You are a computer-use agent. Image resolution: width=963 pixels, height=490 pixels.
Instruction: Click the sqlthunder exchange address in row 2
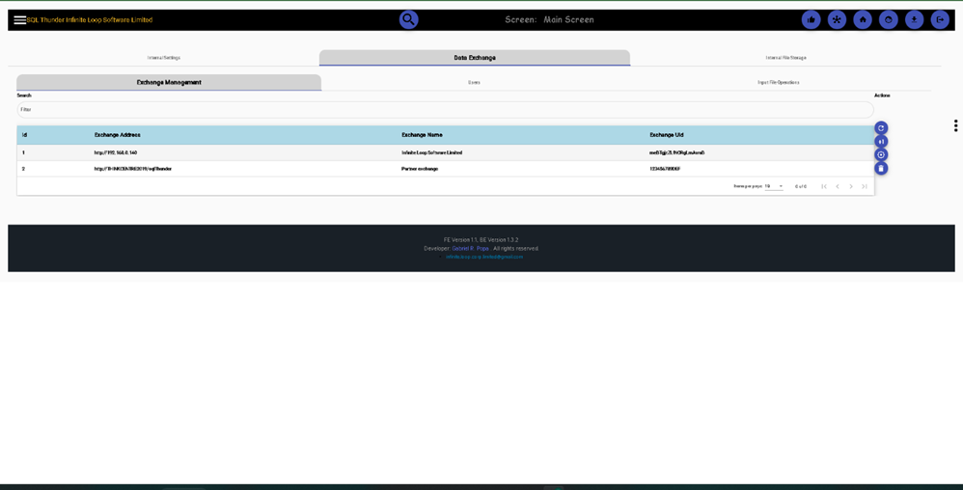click(x=132, y=169)
